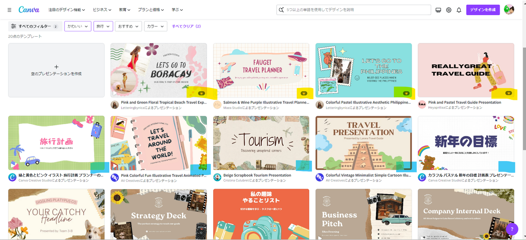The image size is (526, 240).
Task: Click the デザインを作成 button
Action: tap(483, 10)
